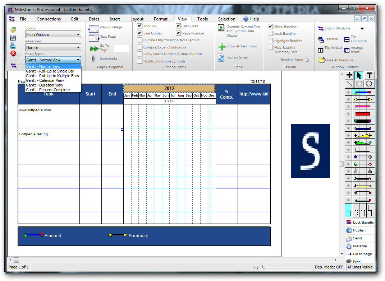This screenshot has width=385, height=281.
Task: Enable Collapse/Expand Indicators checkbox
Action: pos(139,47)
